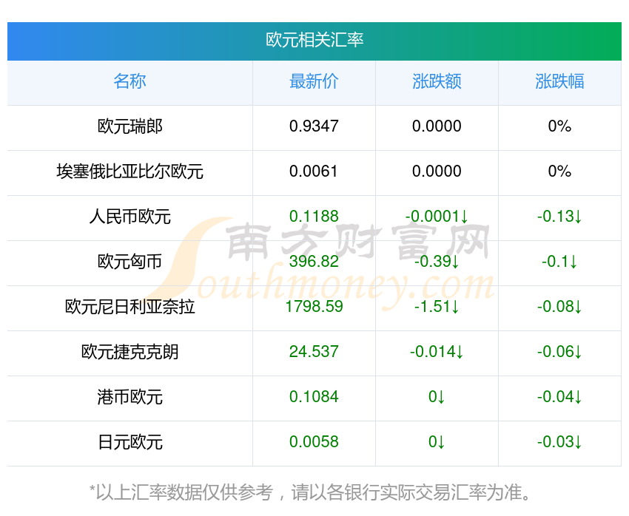629x516 pixels.
Task: Click the footnote 以上汇率数据仅供参考
Action: pyautogui.click(x=184, y=492)
